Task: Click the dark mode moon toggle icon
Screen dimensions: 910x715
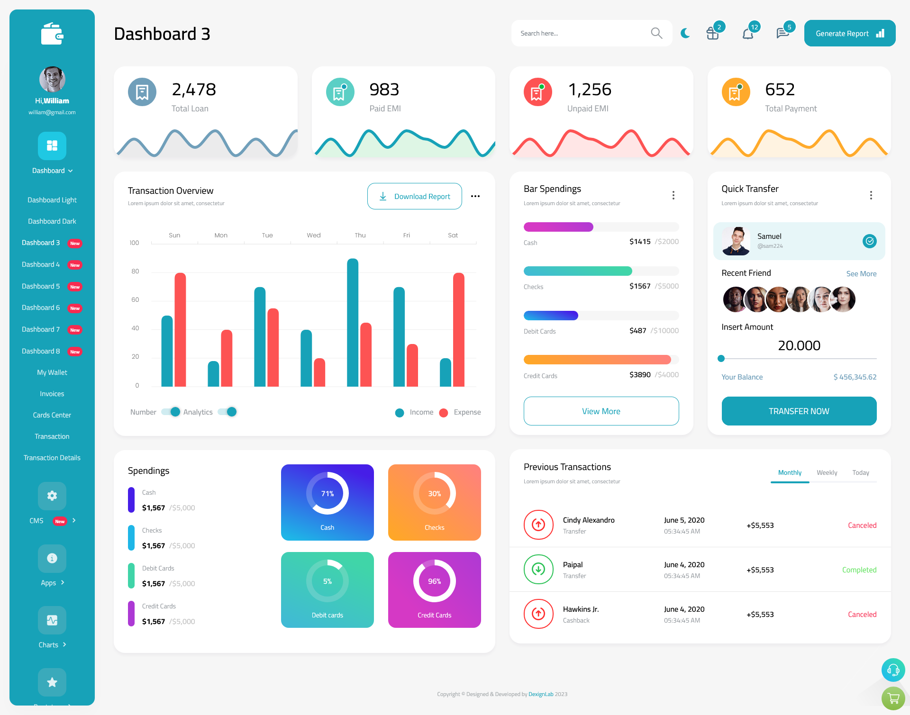Action: click(x=685, y=33)
